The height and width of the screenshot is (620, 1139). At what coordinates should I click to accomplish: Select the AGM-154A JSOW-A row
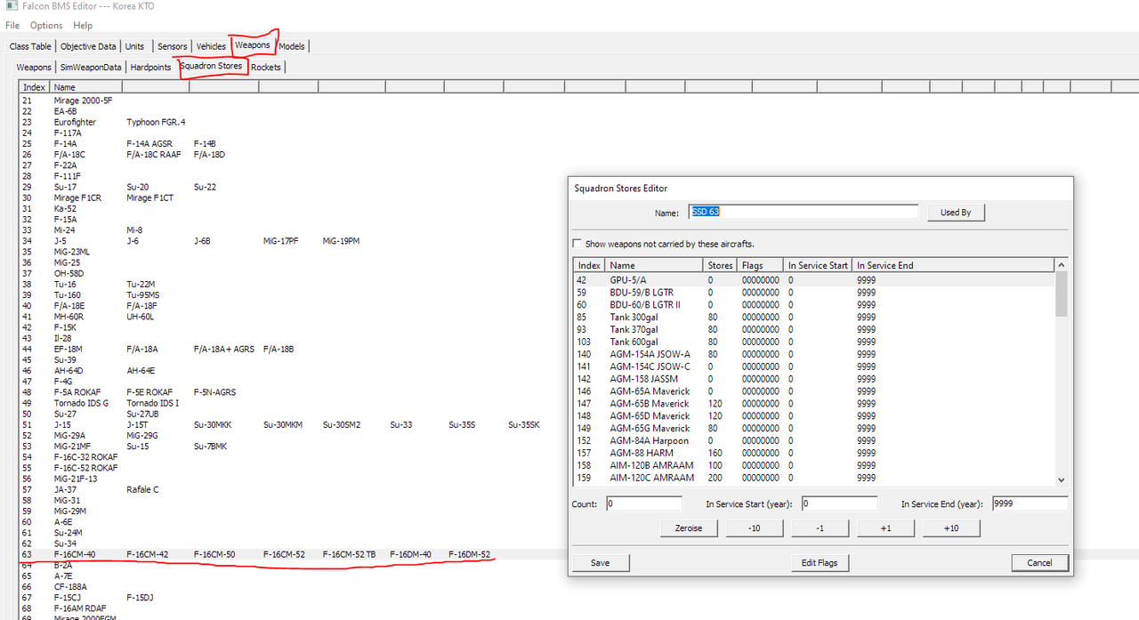pyautogui.click(x=814, y=354)
